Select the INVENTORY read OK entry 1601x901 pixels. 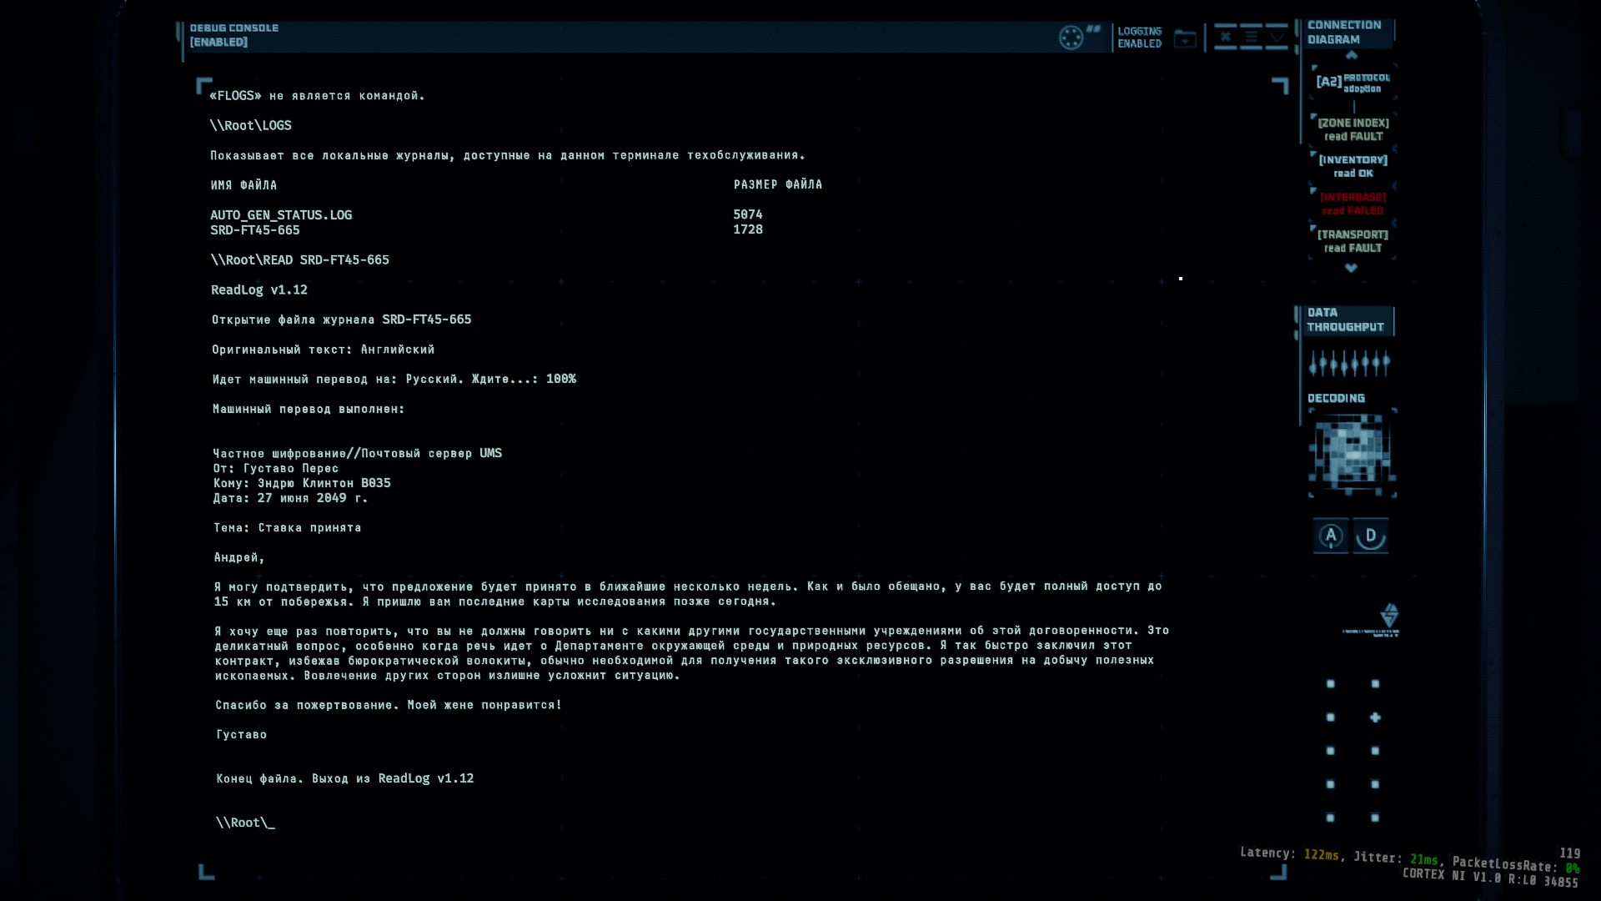click(x=1353, y=166)
